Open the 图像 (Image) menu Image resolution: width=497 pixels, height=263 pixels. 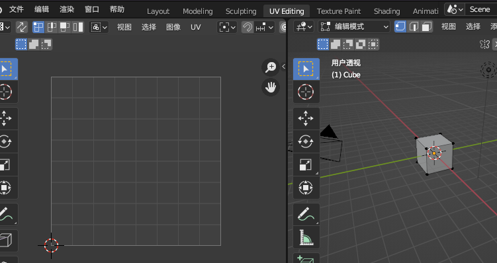173,27
